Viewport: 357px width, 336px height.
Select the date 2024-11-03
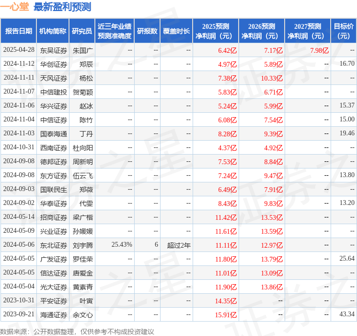[19, 133]
